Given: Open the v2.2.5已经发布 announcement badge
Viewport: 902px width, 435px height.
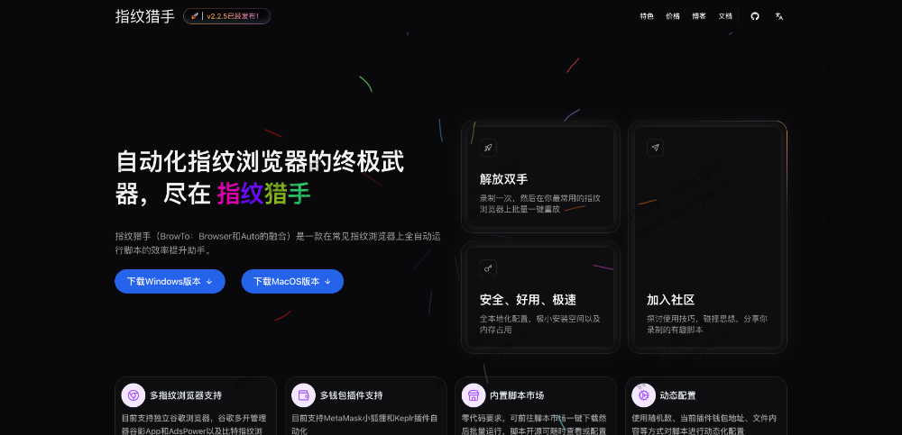Looking at the screenshot, I should [x=226, y=16].
